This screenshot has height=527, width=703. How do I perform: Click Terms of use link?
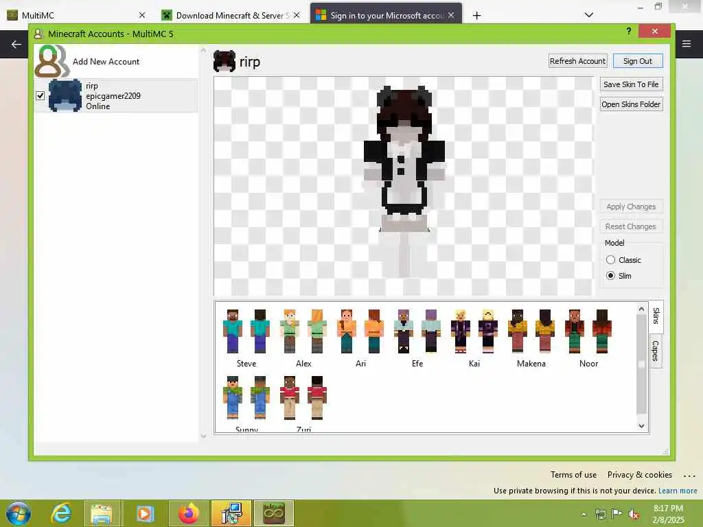point(573,475)
